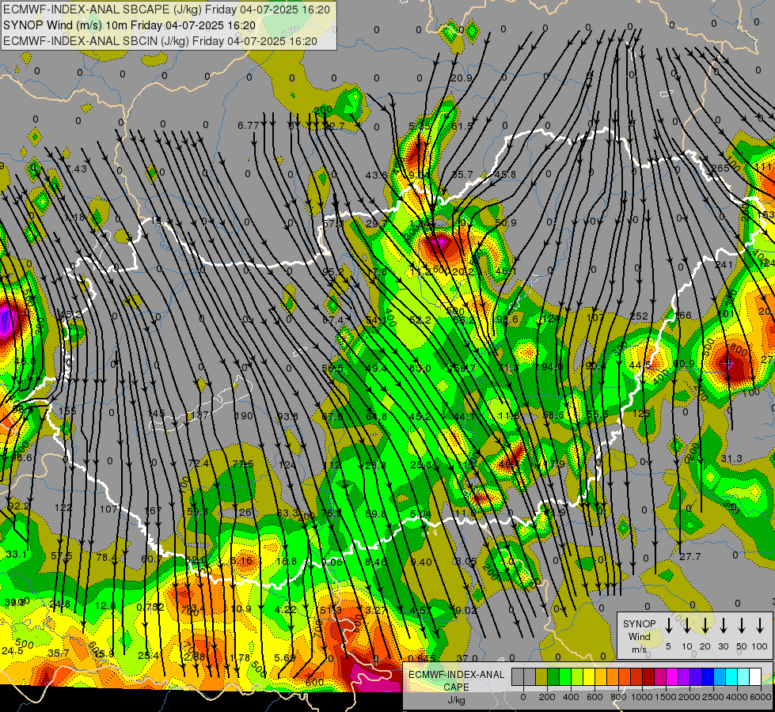Click the map value 33.1

(x=17, y=555)
